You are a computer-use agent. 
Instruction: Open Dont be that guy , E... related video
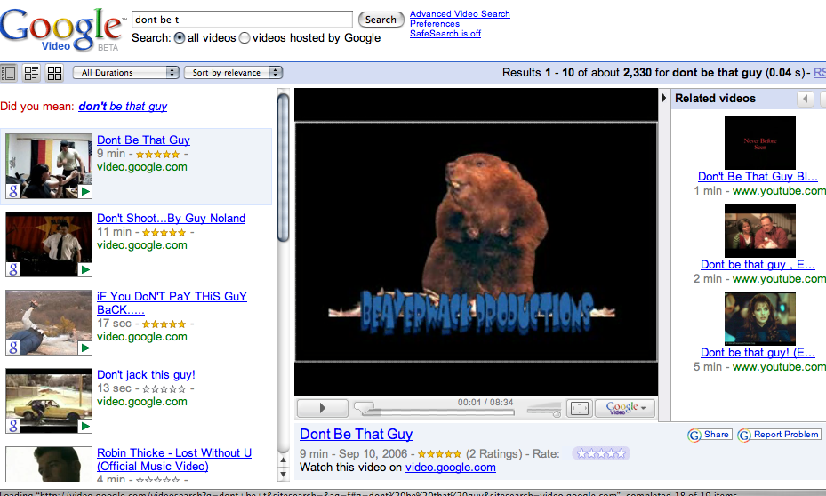[x=758, y=264]
